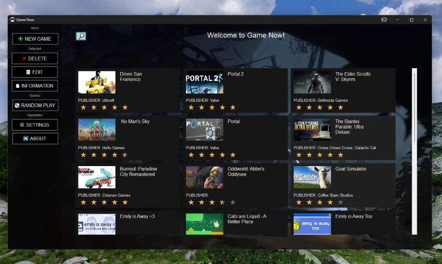Click the Game Now app logo icon
This screenshot has width=442, height=264.
(x=12, y=20)
